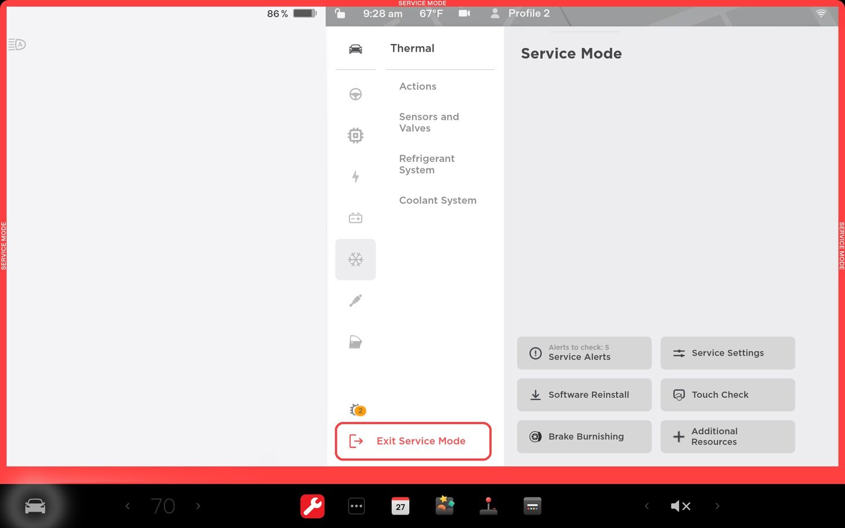Select the door closures sidebar icon
This screenshot has width=845, height=528.
[x=355, y=342]
